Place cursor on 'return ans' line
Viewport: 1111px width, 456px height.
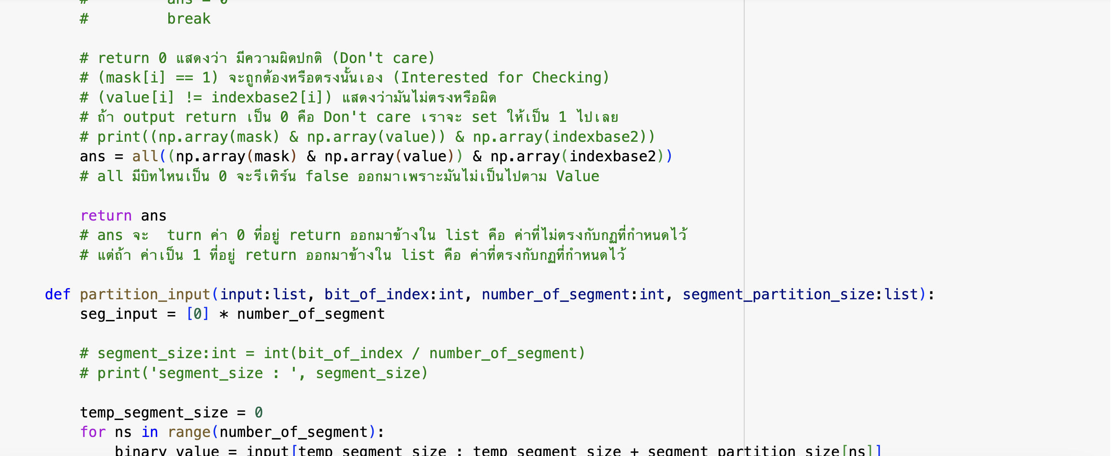(124, 215)
